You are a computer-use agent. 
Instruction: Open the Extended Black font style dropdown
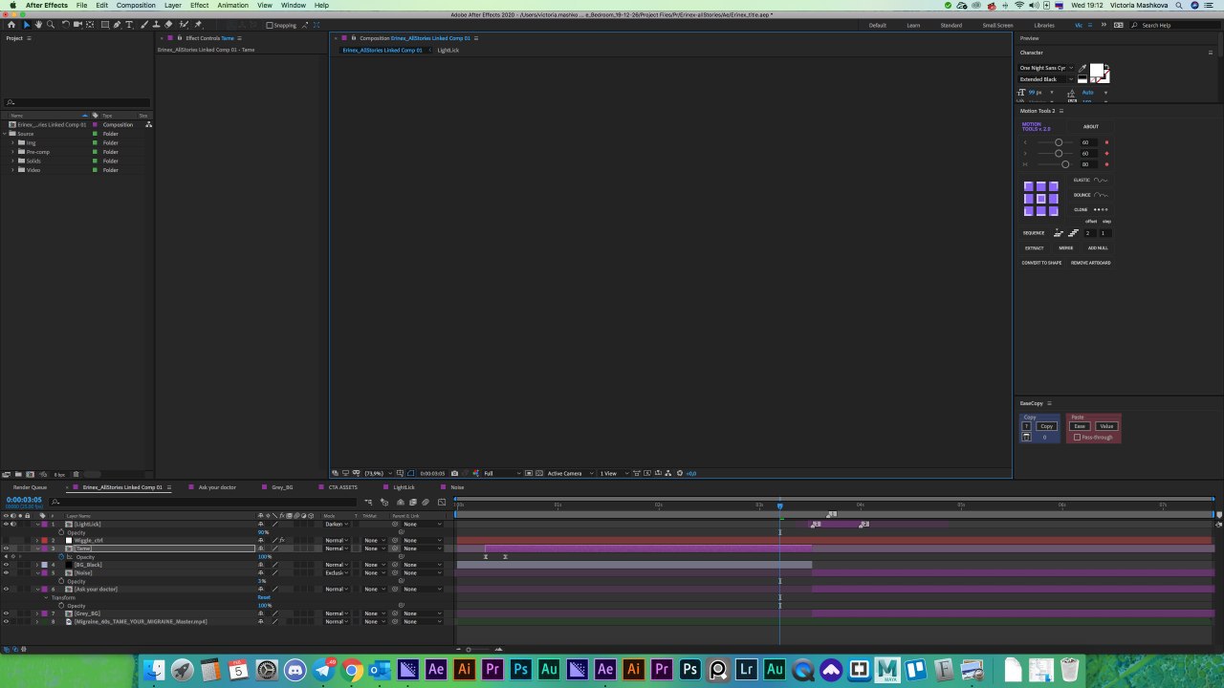click(1046, 79)
